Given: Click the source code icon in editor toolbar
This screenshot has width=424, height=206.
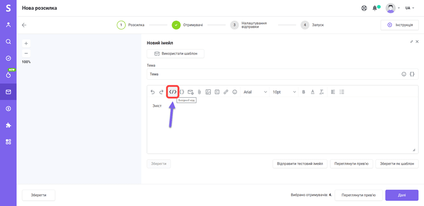Looking at the screenshot, I should pyautogui.click(x=173, y=92).
